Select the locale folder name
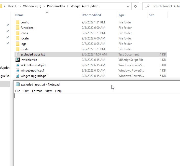The height and width of the screenshot is (166, 180). click(x=24, y=38)
